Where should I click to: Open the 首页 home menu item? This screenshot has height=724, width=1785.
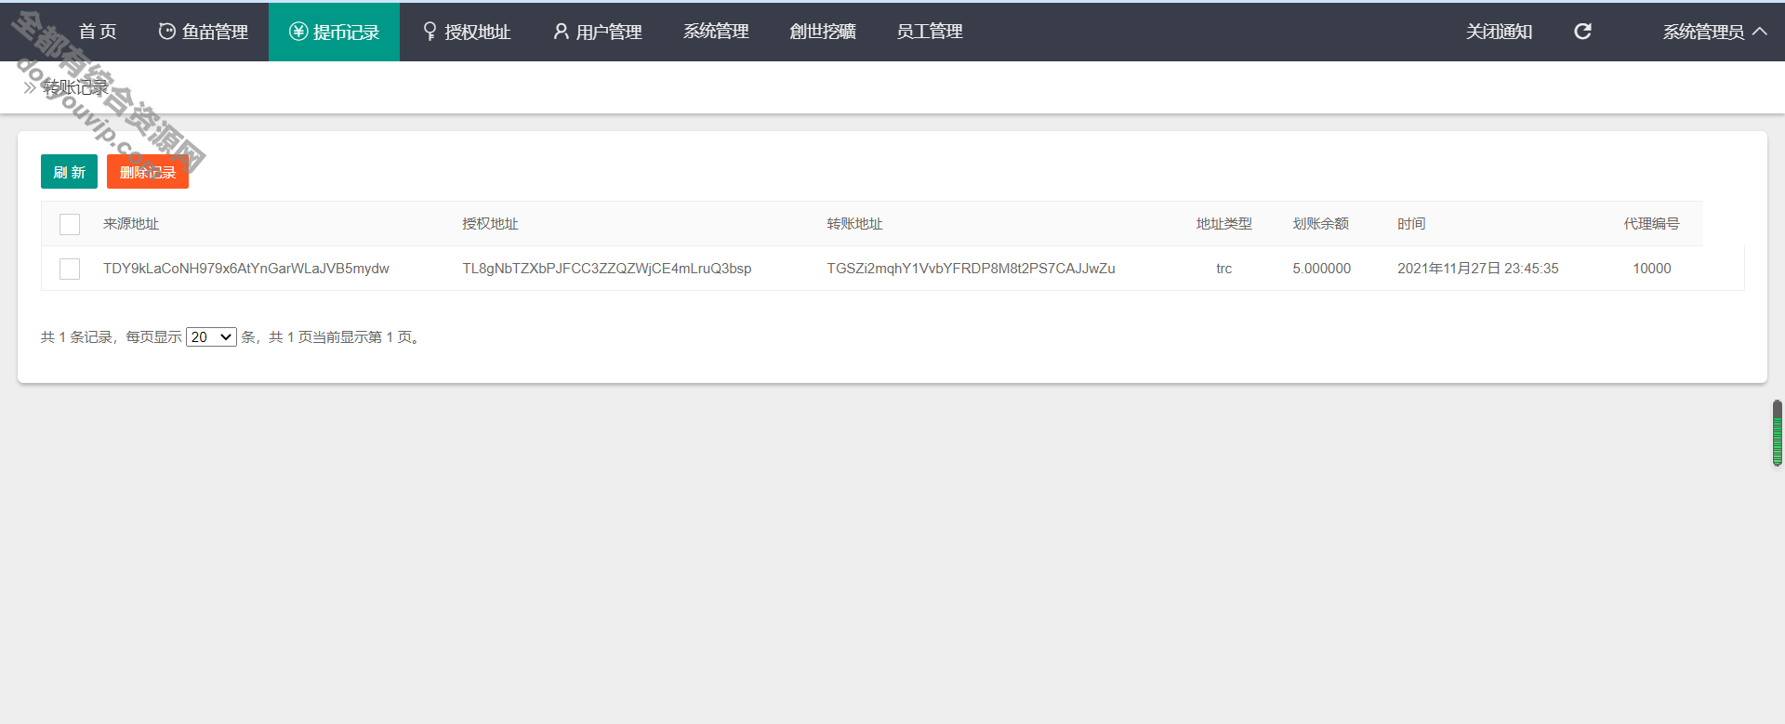[98, 32]
